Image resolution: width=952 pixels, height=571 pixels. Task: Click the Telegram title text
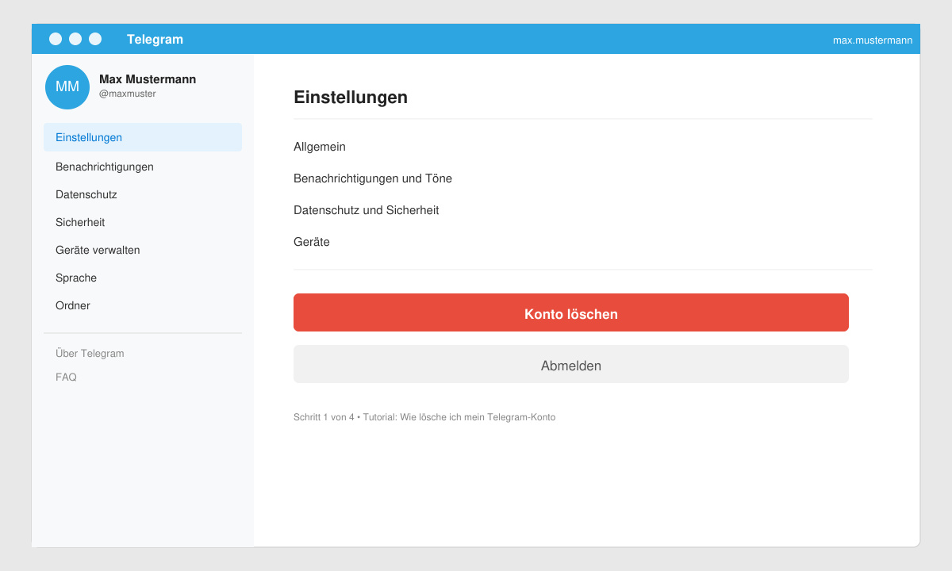pos(155,40)
